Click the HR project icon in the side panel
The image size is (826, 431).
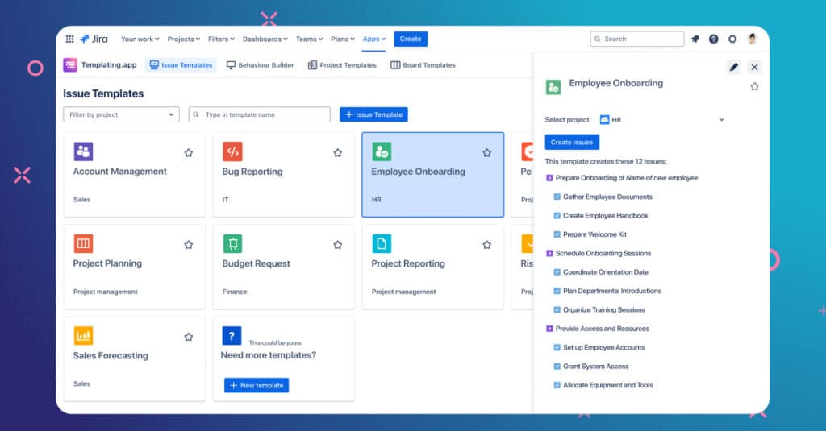click(605, 120)
